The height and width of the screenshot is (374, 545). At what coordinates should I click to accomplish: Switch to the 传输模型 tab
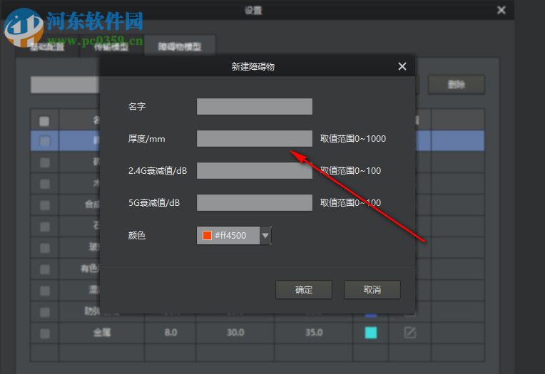click(x=111, y=46)
